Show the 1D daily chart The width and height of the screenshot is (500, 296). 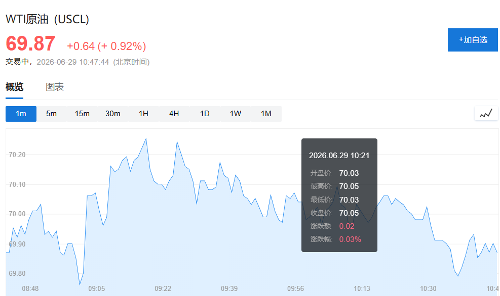205,114
